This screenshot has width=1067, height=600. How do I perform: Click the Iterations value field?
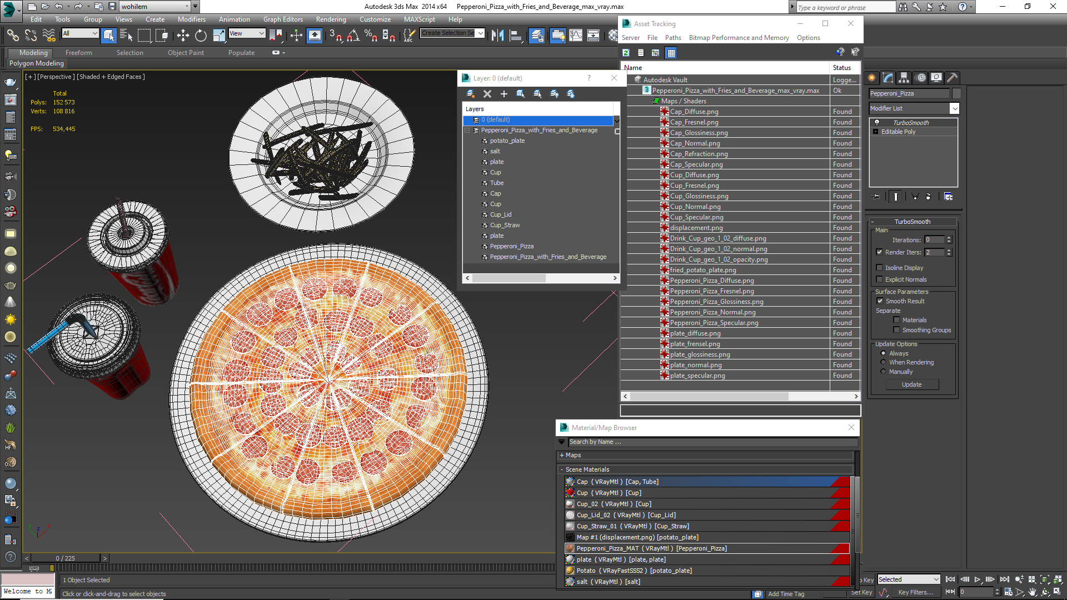(934, 240)
